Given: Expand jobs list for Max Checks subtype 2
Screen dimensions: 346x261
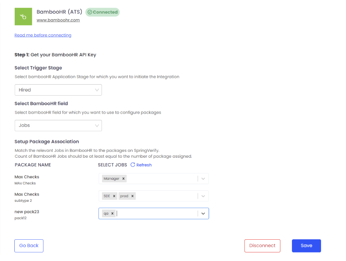Looking at the screenshot, I should (x=203, y=196).
